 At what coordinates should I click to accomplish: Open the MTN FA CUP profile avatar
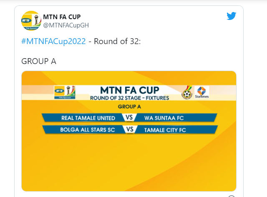point(31,21)
